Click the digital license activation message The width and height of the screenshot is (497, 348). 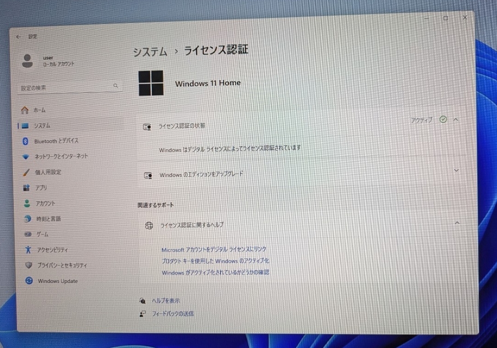point(230,149)
